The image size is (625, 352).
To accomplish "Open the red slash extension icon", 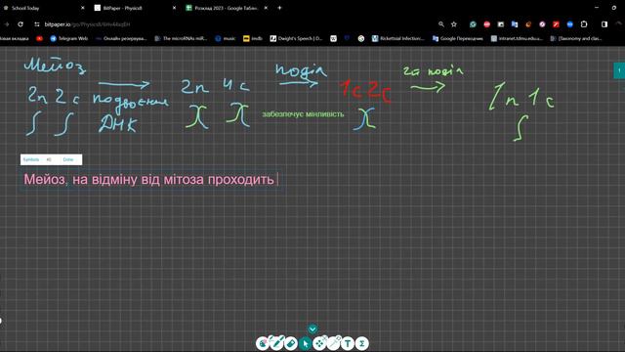I will point(556,24).
